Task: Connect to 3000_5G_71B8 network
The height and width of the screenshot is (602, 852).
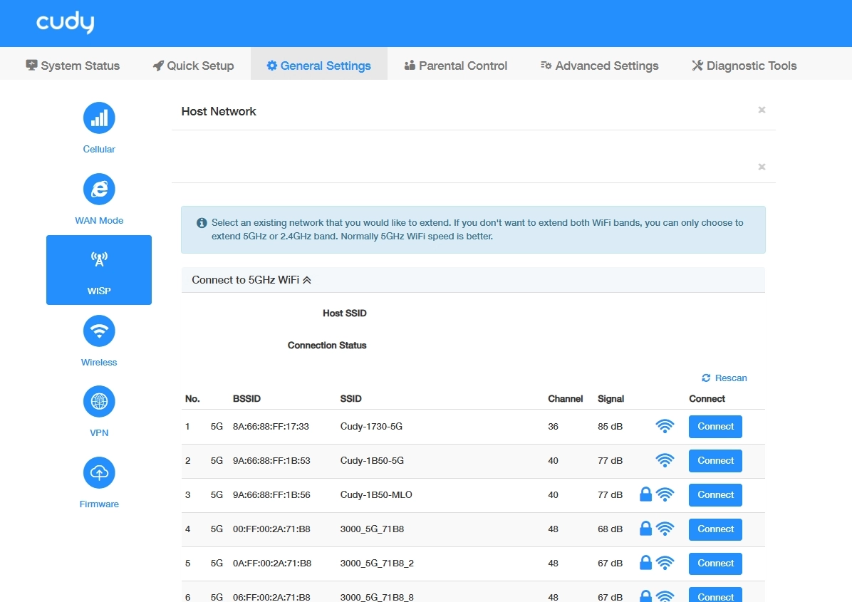Action: (715, 529)
